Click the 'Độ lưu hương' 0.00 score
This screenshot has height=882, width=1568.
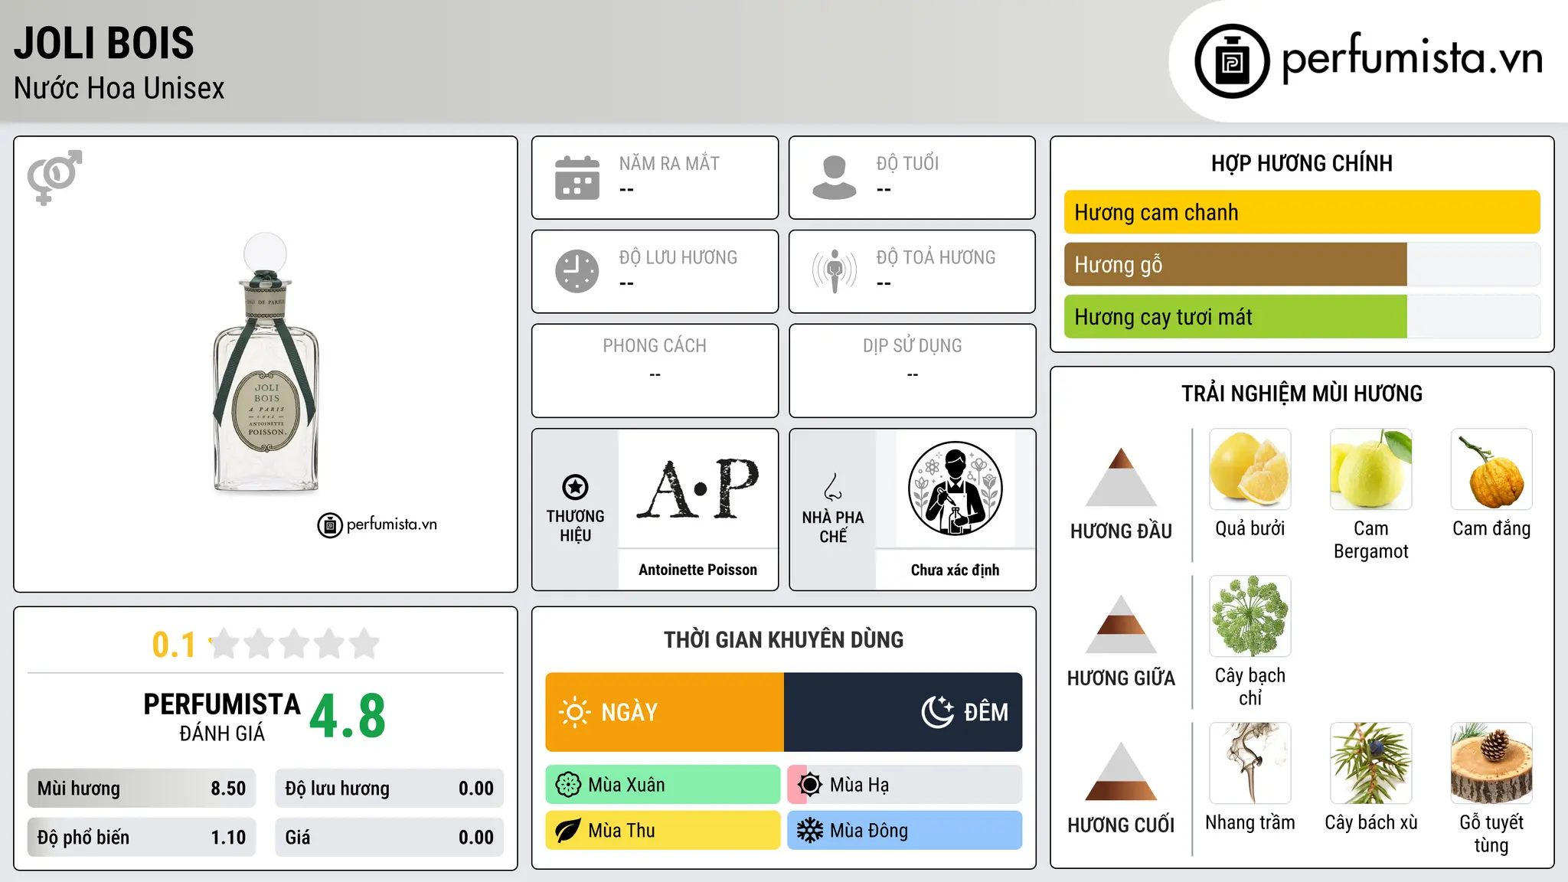click(x=390, y=789)
